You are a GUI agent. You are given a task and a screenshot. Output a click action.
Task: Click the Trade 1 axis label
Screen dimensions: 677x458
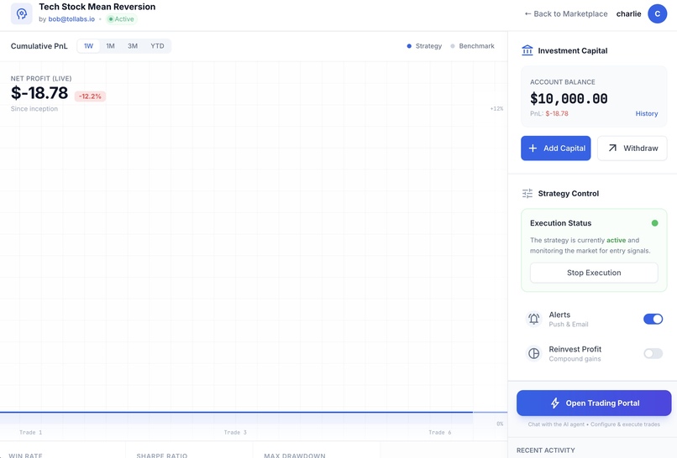(x=30, y=433)
